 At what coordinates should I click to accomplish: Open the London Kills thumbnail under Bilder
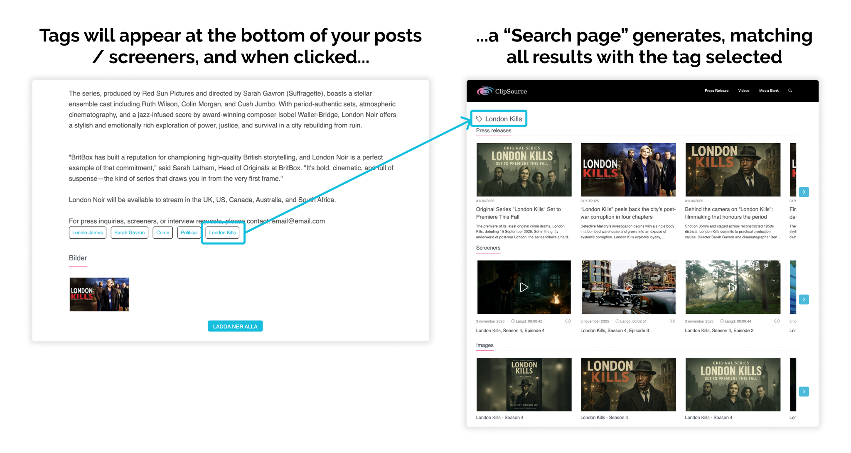point(99,294)
